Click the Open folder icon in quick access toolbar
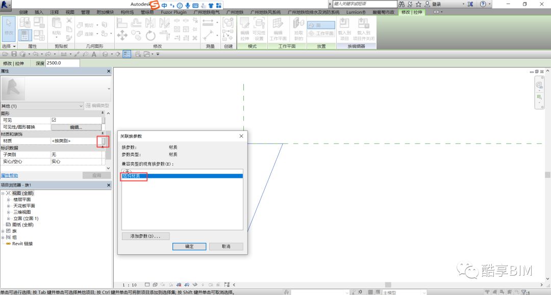The width and height of the screenshot is (551, 295). point(5,54)
